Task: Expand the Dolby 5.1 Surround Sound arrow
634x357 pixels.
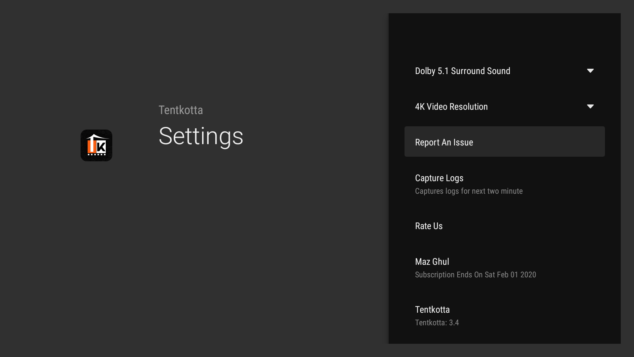Action: tap(590, 71)
